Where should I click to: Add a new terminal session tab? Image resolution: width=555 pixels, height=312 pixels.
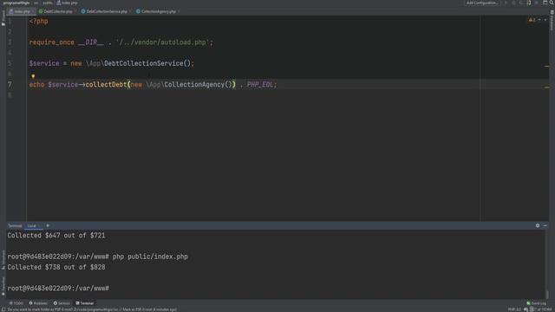tap(48, 225)
